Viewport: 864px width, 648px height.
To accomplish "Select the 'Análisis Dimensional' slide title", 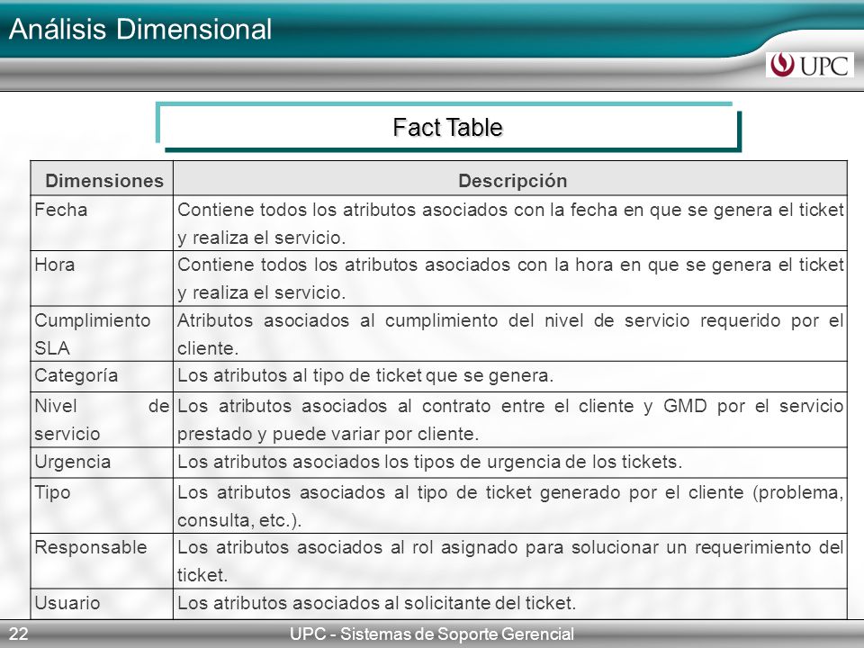I will (140, 29).
